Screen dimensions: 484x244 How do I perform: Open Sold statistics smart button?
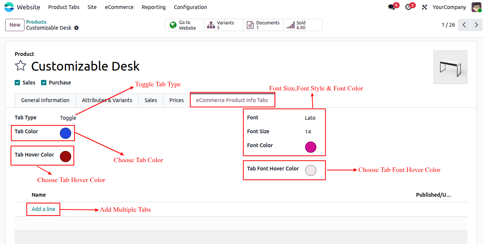[x=303, y=25]
